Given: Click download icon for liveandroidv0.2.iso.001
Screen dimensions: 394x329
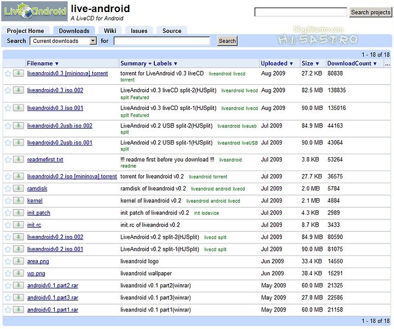Looking at the screenshot, I should pos(19,249).
